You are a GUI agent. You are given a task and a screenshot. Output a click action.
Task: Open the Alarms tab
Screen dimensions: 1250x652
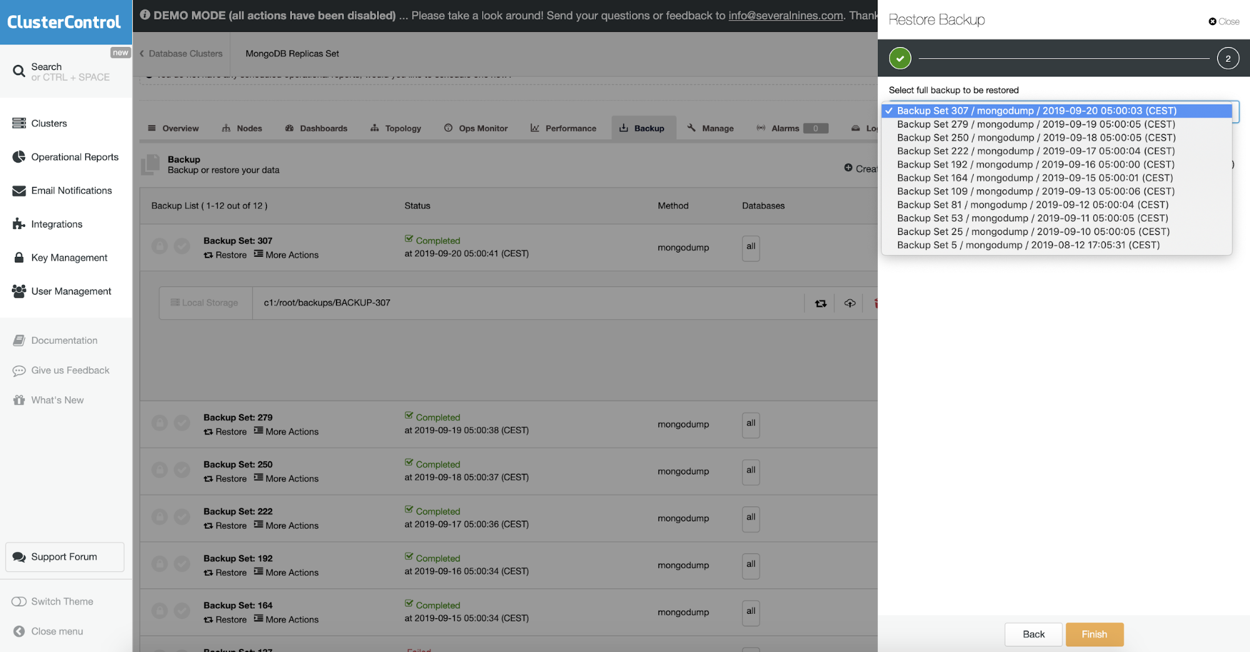792,128
